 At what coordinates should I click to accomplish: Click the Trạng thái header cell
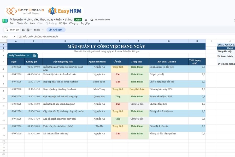click(139, 61)
